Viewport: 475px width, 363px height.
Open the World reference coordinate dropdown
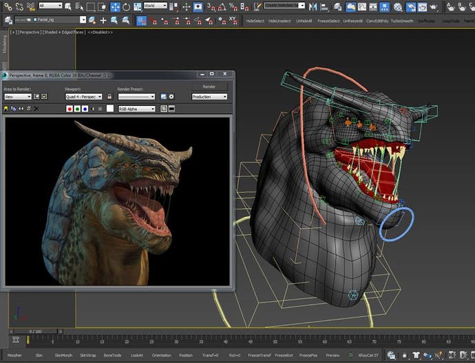point(156,6)
